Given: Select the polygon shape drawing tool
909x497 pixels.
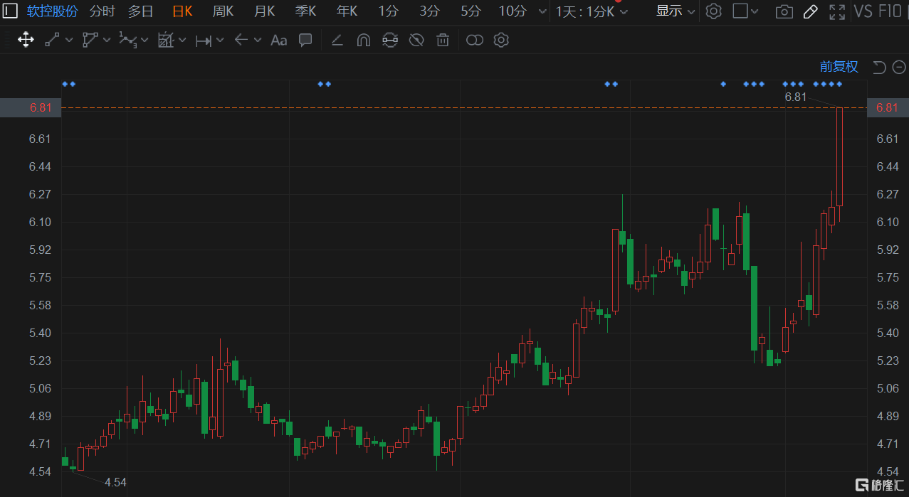Looking at the screenshot, I should coord(90,40).
